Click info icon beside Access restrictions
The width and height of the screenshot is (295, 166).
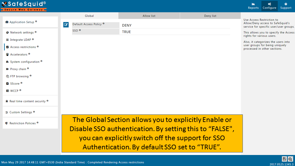[x=38, y=47]
